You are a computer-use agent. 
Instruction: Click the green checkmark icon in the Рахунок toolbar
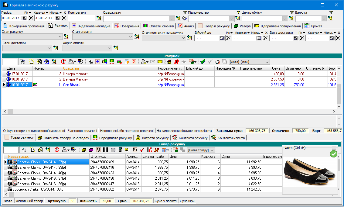click(x=203, y=62)
